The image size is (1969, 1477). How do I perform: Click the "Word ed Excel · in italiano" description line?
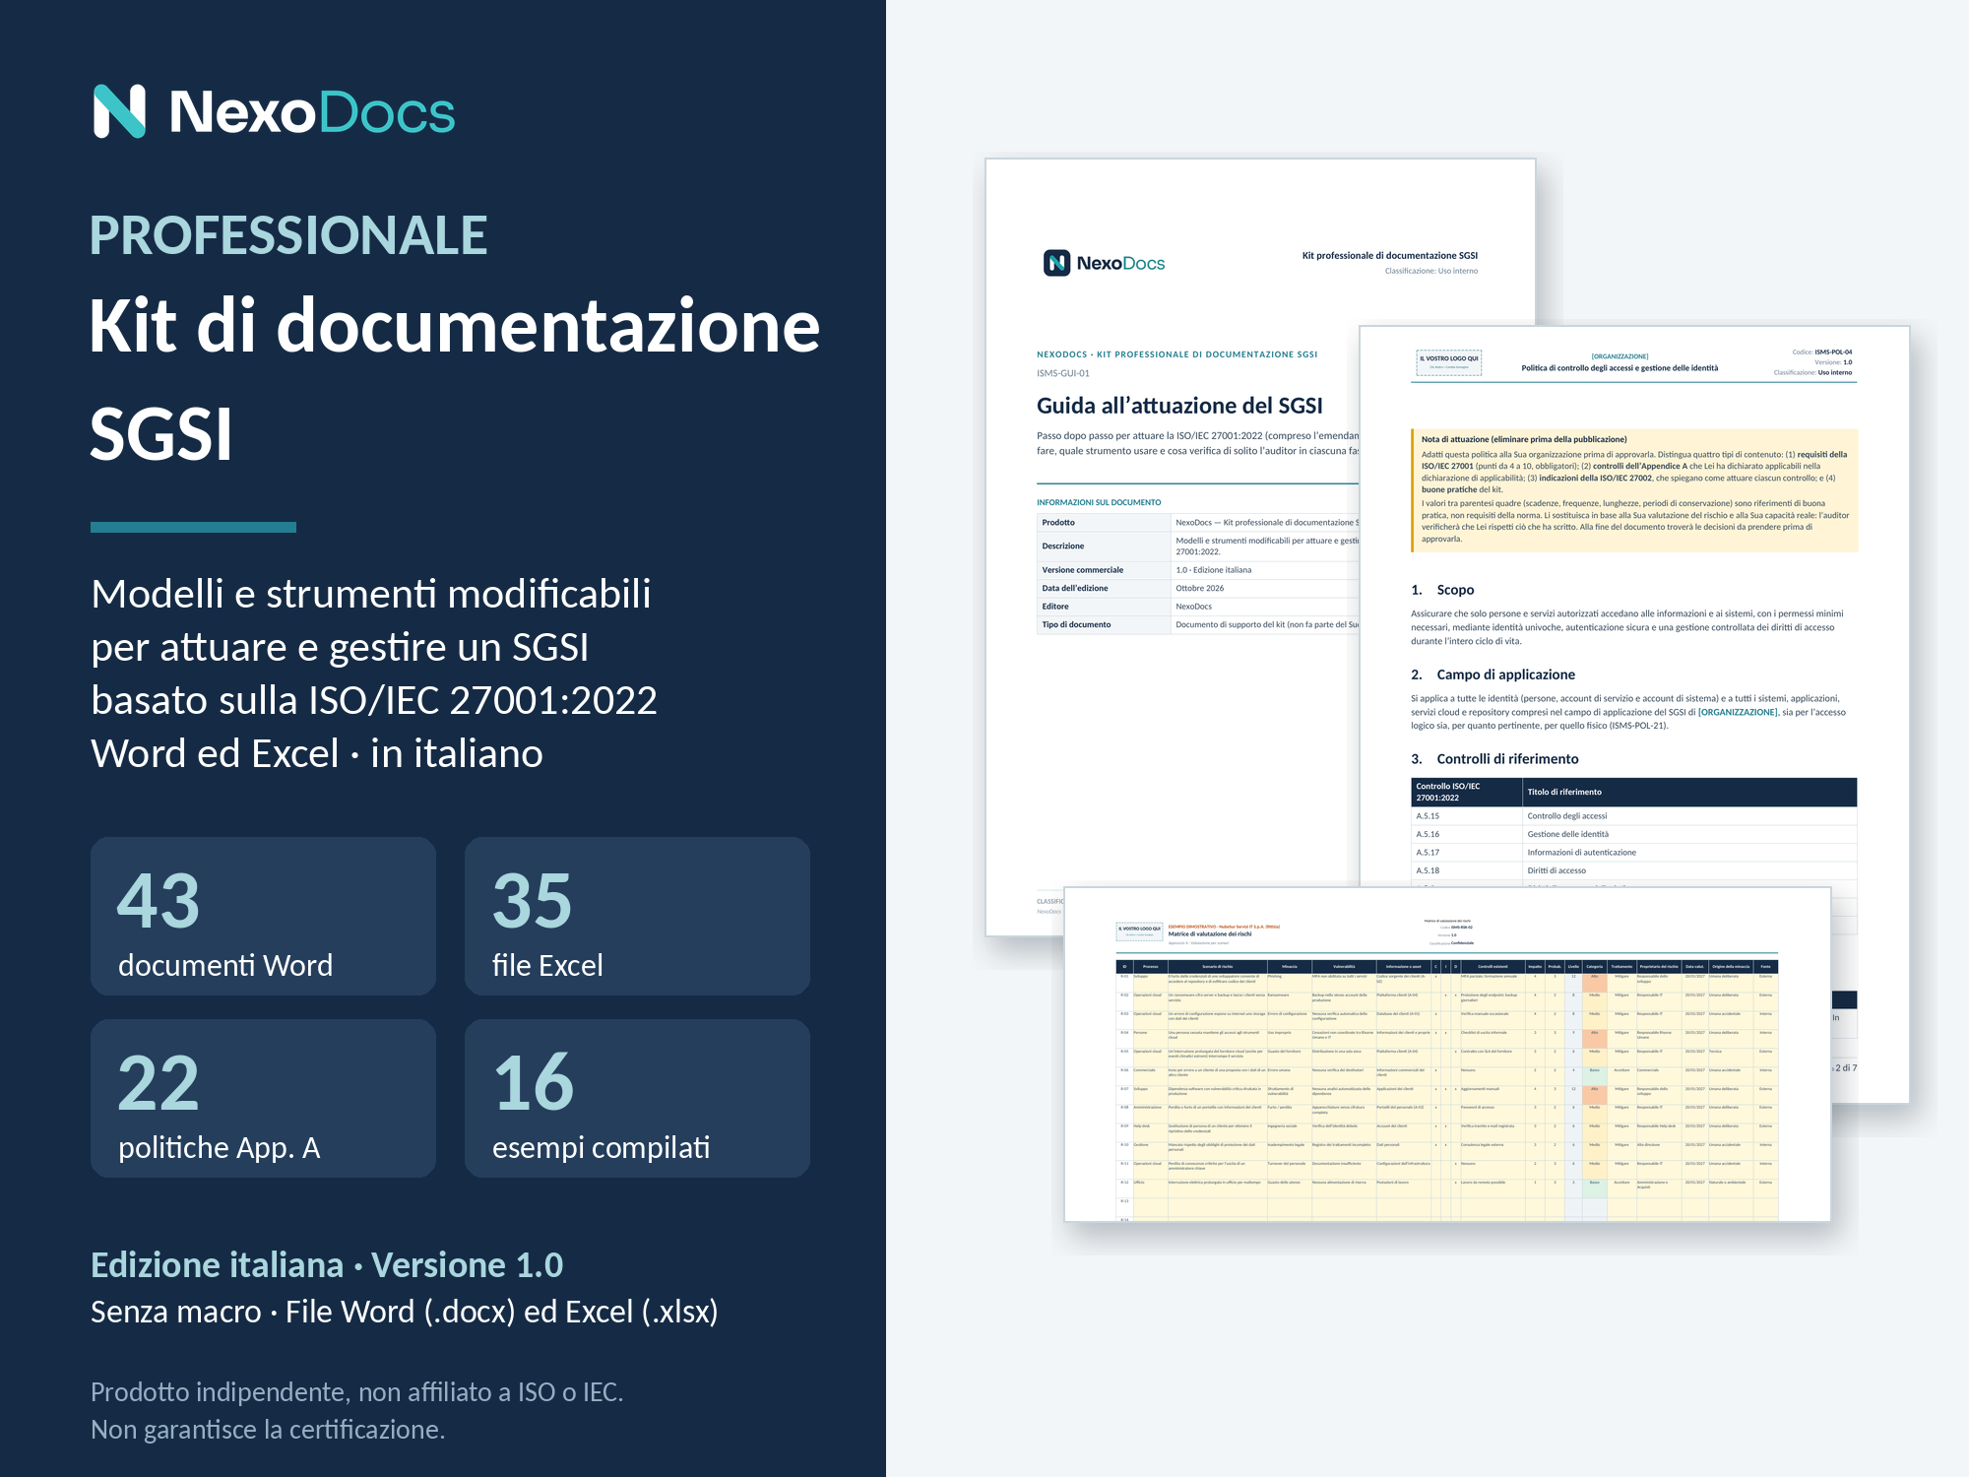[x=317, y=753]
